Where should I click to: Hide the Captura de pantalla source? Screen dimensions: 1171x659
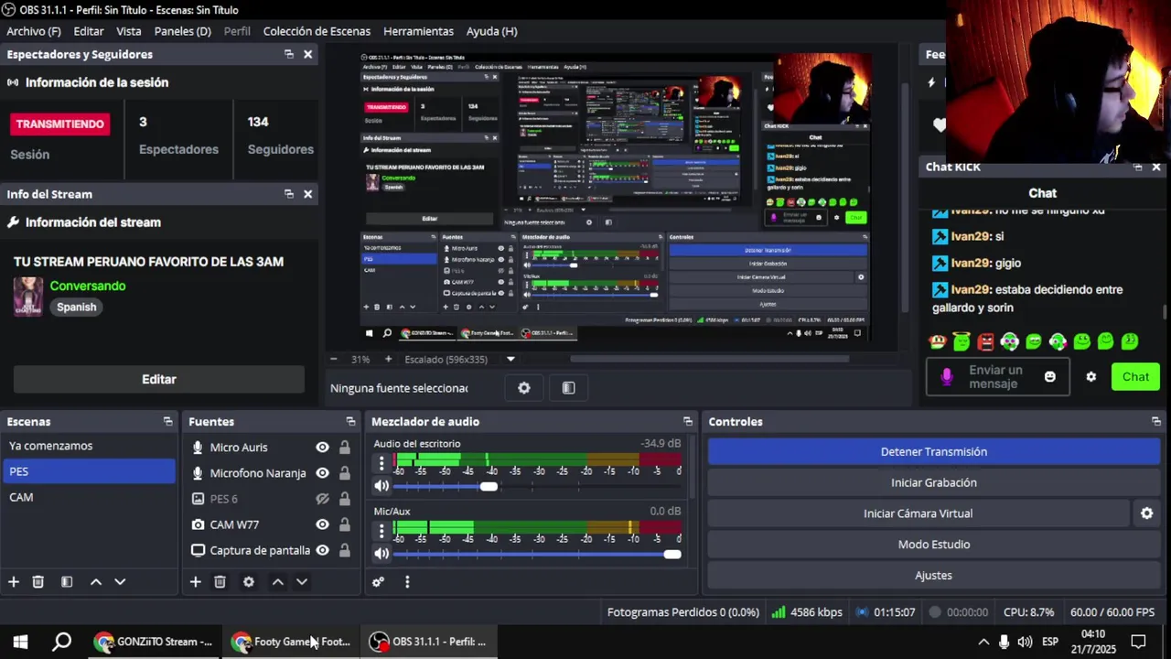[322, 550]
